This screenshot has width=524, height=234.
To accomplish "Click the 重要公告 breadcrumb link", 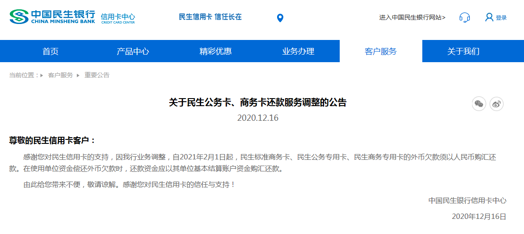I will (x=97, y=75).
